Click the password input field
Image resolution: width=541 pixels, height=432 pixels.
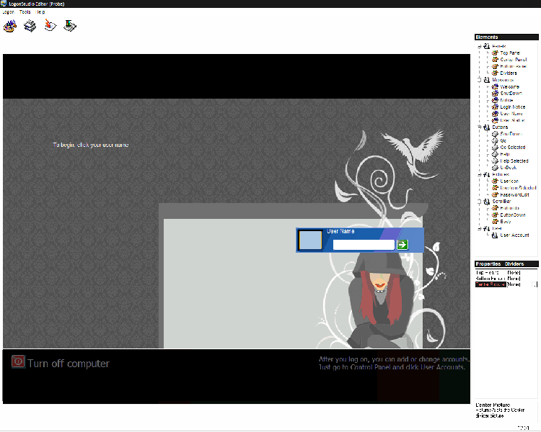364,245
